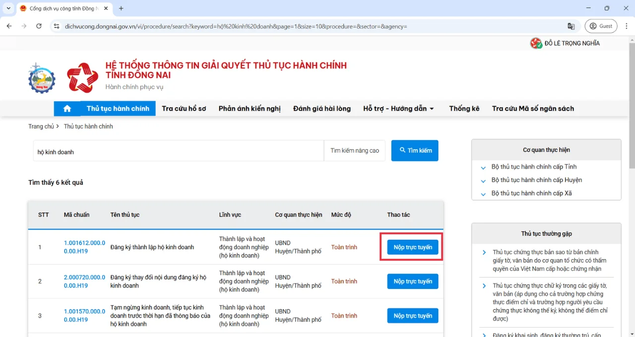The width and height of the screenshot is (635, 337).
Task: Click the browser reload page icon
Action: pyautogui.click(x=39, y=26)
